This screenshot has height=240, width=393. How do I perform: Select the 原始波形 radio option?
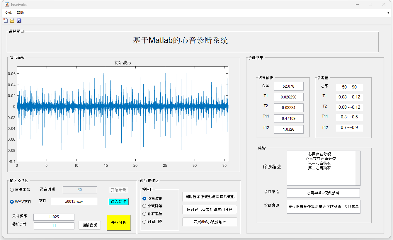coord(144,198)
